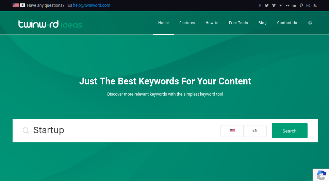
Task: Open the RSS feed icon
Action: (x=315, y=5)
